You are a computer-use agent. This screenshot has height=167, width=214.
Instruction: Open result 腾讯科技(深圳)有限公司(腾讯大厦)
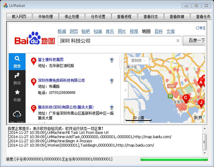point(66,107)
